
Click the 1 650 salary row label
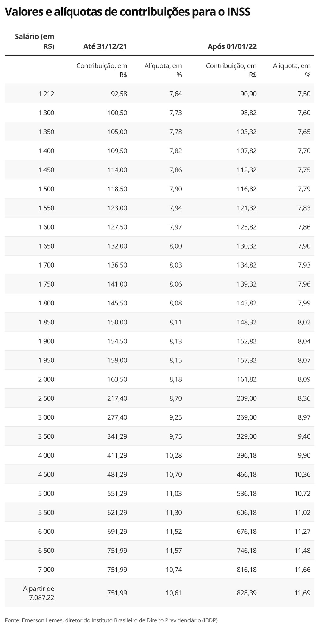click(46, 246)
